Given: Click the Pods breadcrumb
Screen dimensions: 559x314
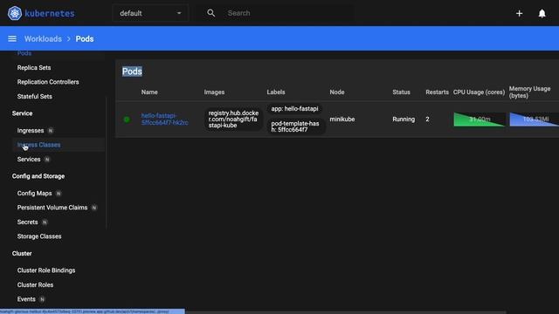Looking at the screenshot, I should [x=85, y=38].
